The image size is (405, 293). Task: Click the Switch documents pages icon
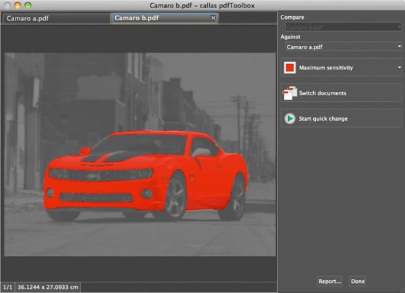pos(290,93)
